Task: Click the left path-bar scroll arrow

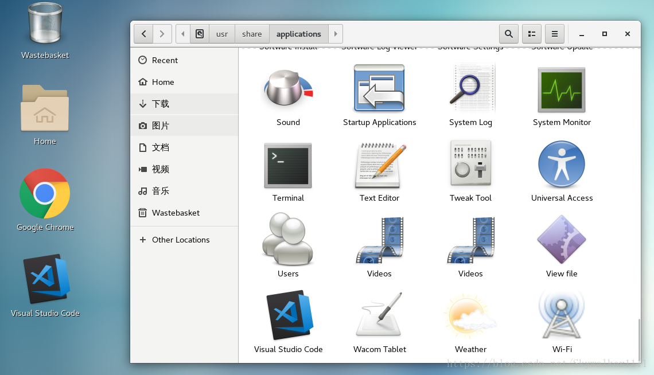Action: tap(183, 34)
